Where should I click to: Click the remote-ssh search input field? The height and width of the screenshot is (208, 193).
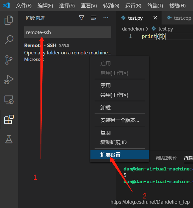(68, 32)
